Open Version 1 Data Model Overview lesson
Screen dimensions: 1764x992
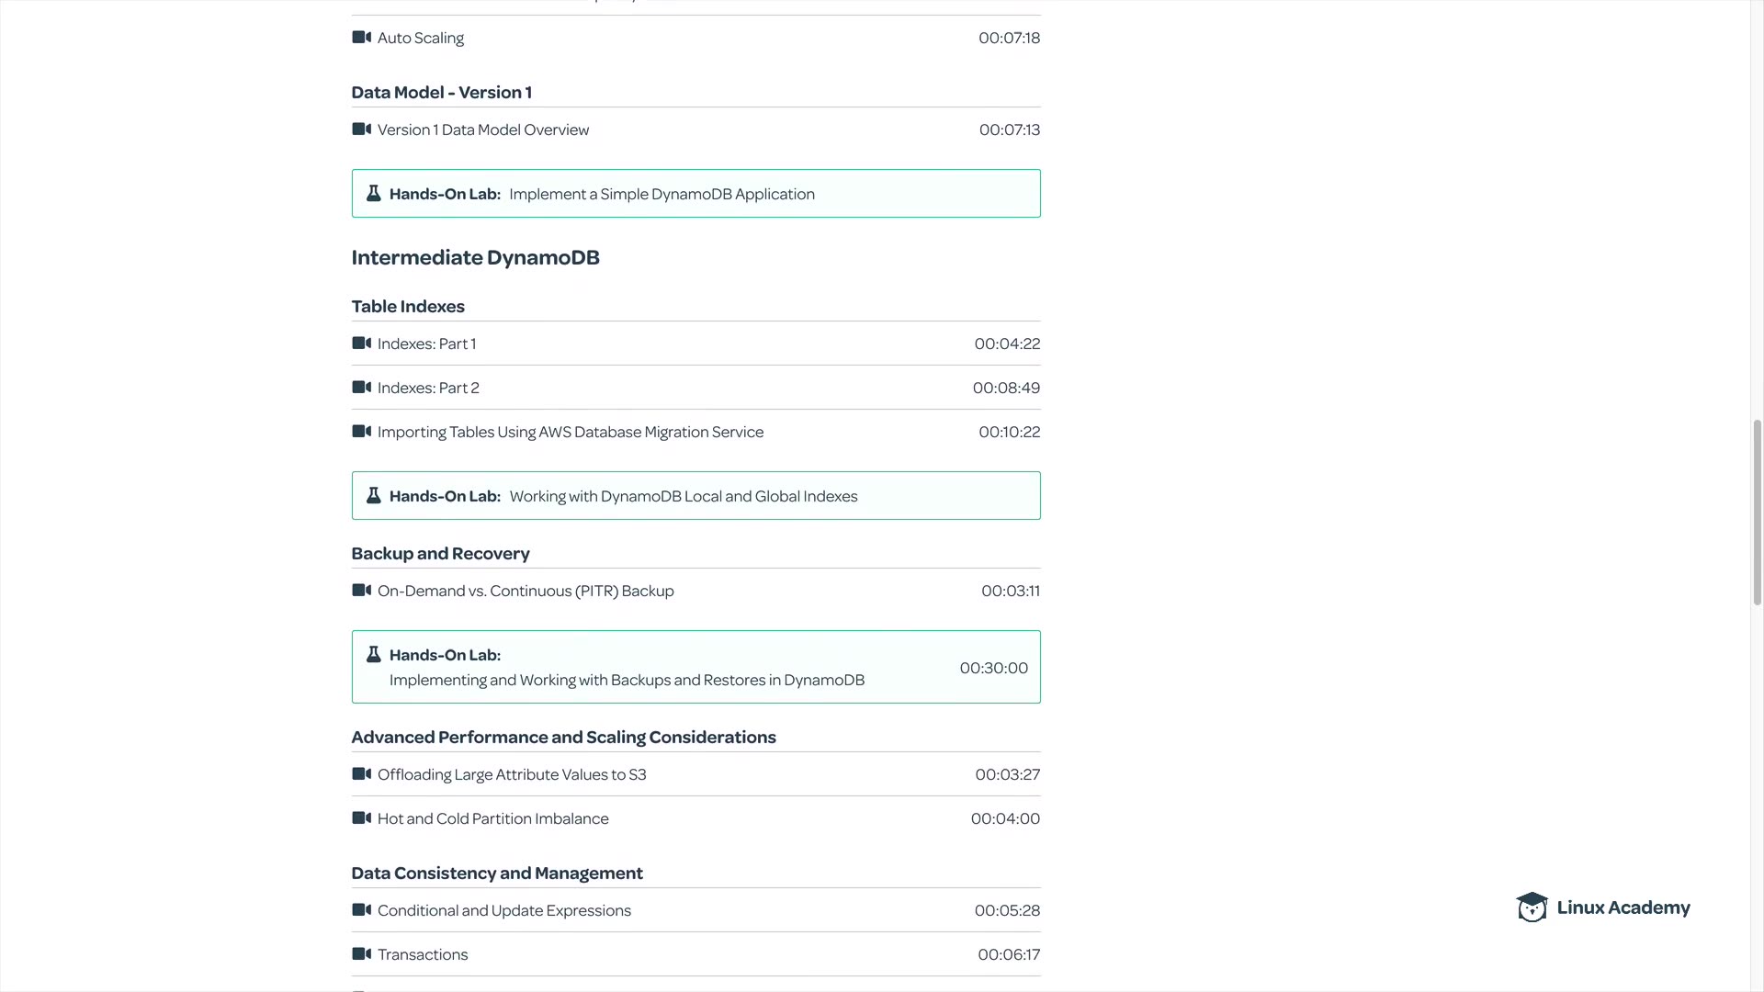pos(482,130)
